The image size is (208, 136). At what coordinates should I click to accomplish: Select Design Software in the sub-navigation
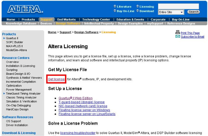68,23
